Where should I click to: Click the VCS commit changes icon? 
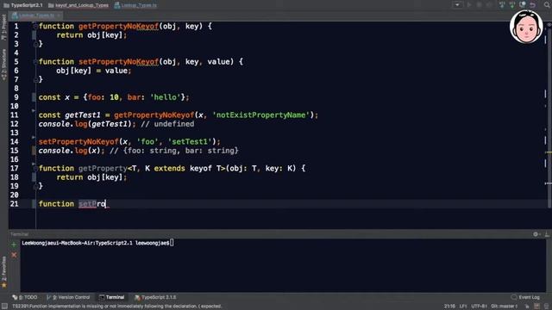coord(512,5)
